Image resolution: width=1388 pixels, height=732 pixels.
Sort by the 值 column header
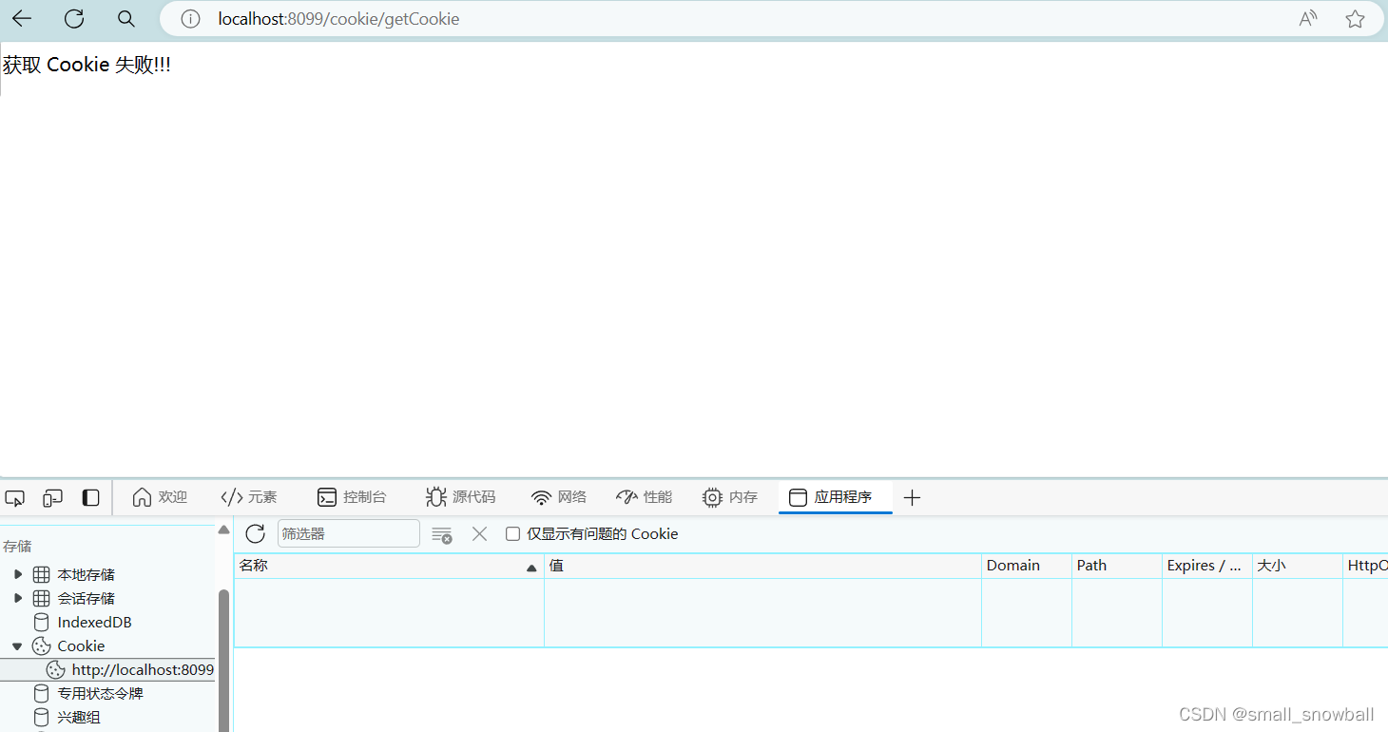click(x=762, y=566)
